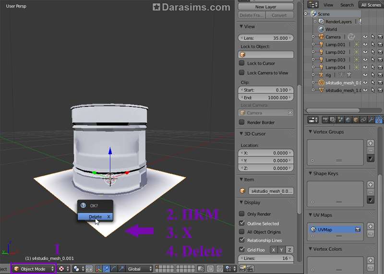Open the Object Constraints chain tab
This screenshot has height=274, width=384.
(x=363, y=120)
